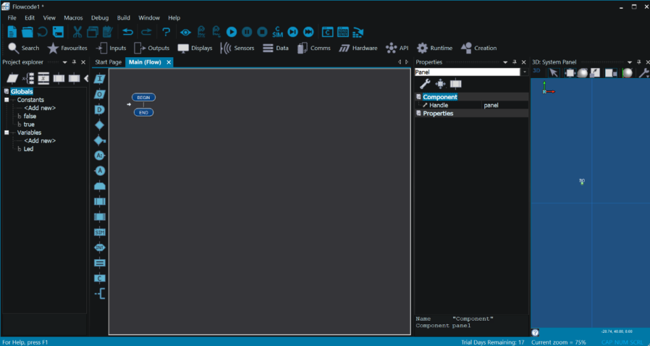Screen dimensions: 650x346
Task: Collapse the Constants tree node
Action: 6,100
